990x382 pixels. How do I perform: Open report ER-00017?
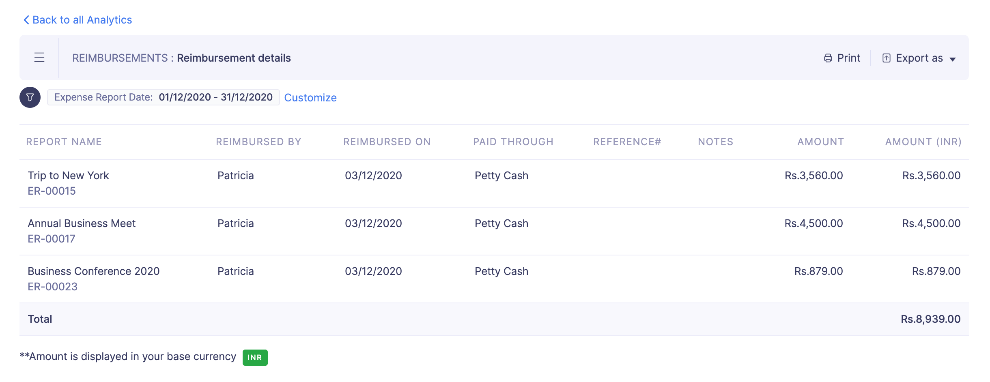[52, 239]
